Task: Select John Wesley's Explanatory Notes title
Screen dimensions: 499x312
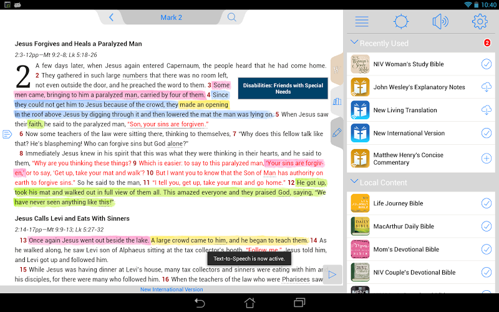Action: [x=419, y=87]
